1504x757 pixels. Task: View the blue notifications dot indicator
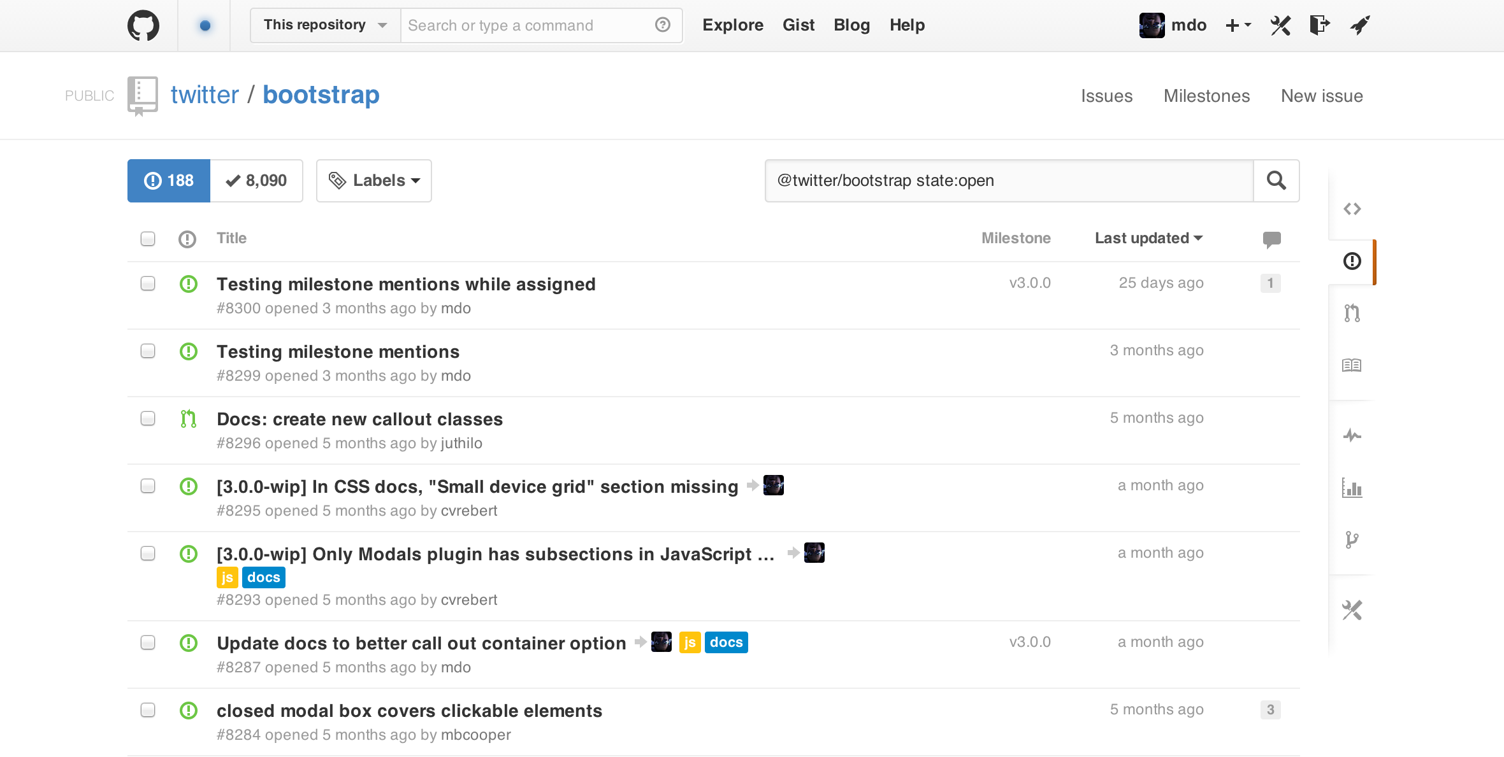(205, 25)
